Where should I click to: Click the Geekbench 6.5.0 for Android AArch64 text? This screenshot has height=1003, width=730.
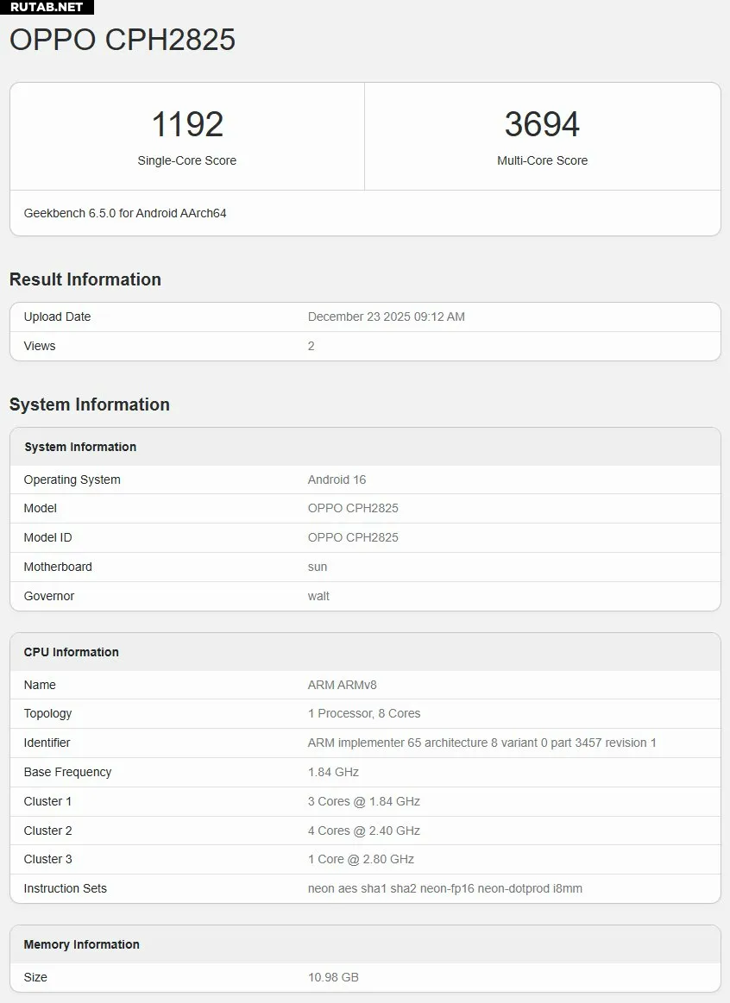point(125,213)
